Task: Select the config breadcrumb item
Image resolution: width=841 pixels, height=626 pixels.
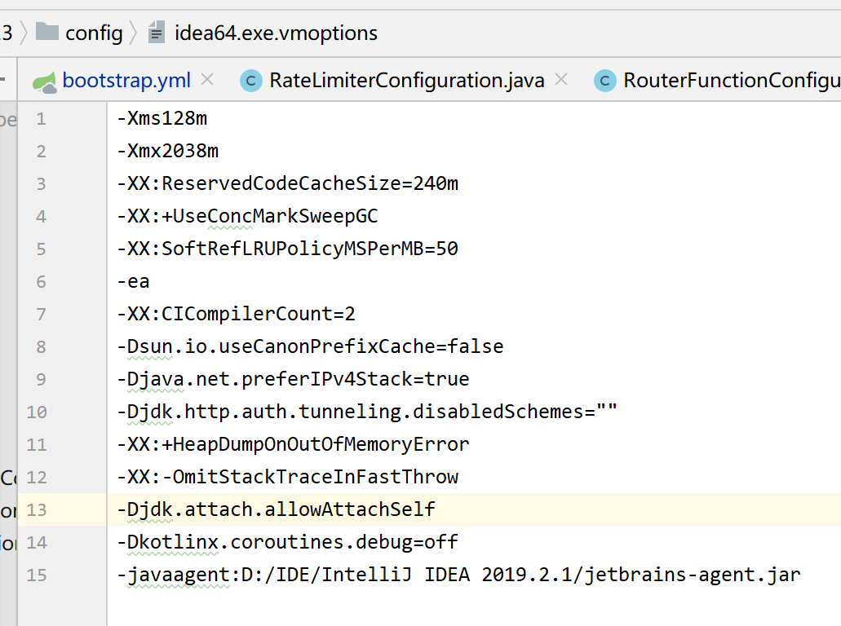Action: pos(94,33)
